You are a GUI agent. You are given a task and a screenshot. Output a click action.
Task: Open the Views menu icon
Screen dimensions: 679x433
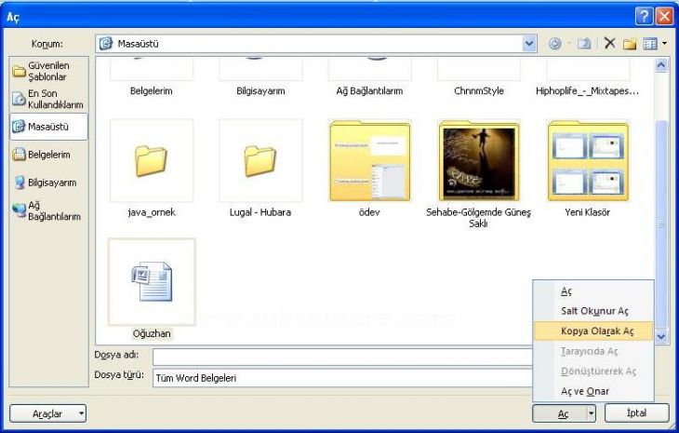point(650,44)
